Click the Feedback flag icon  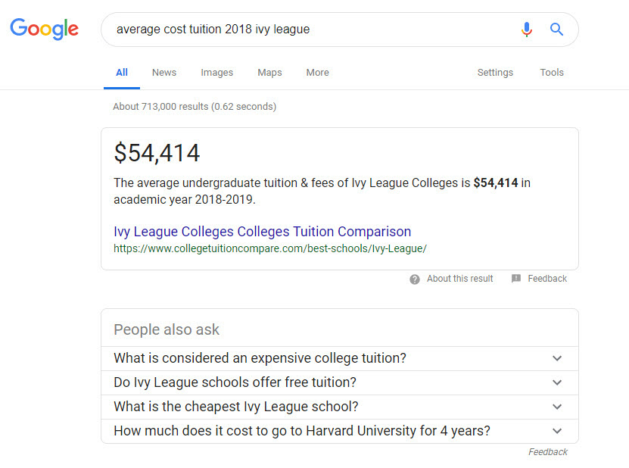coord(516,279)
